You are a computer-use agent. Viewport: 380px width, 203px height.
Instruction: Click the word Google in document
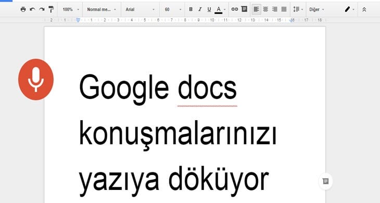124,89
